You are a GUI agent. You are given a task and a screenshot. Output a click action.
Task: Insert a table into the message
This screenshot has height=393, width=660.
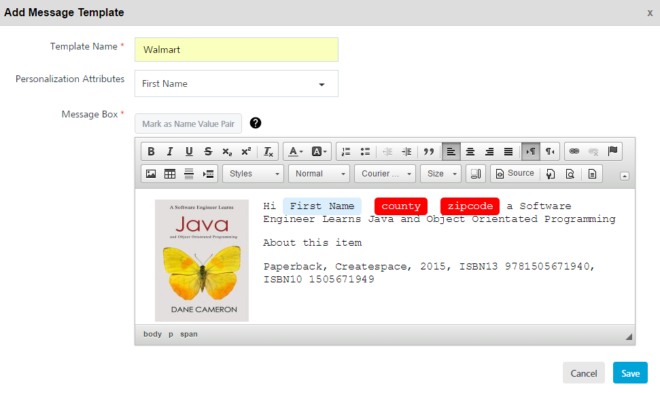(170, 173)
